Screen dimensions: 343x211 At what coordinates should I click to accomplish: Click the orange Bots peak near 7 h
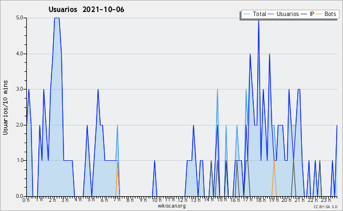(117, 161)
